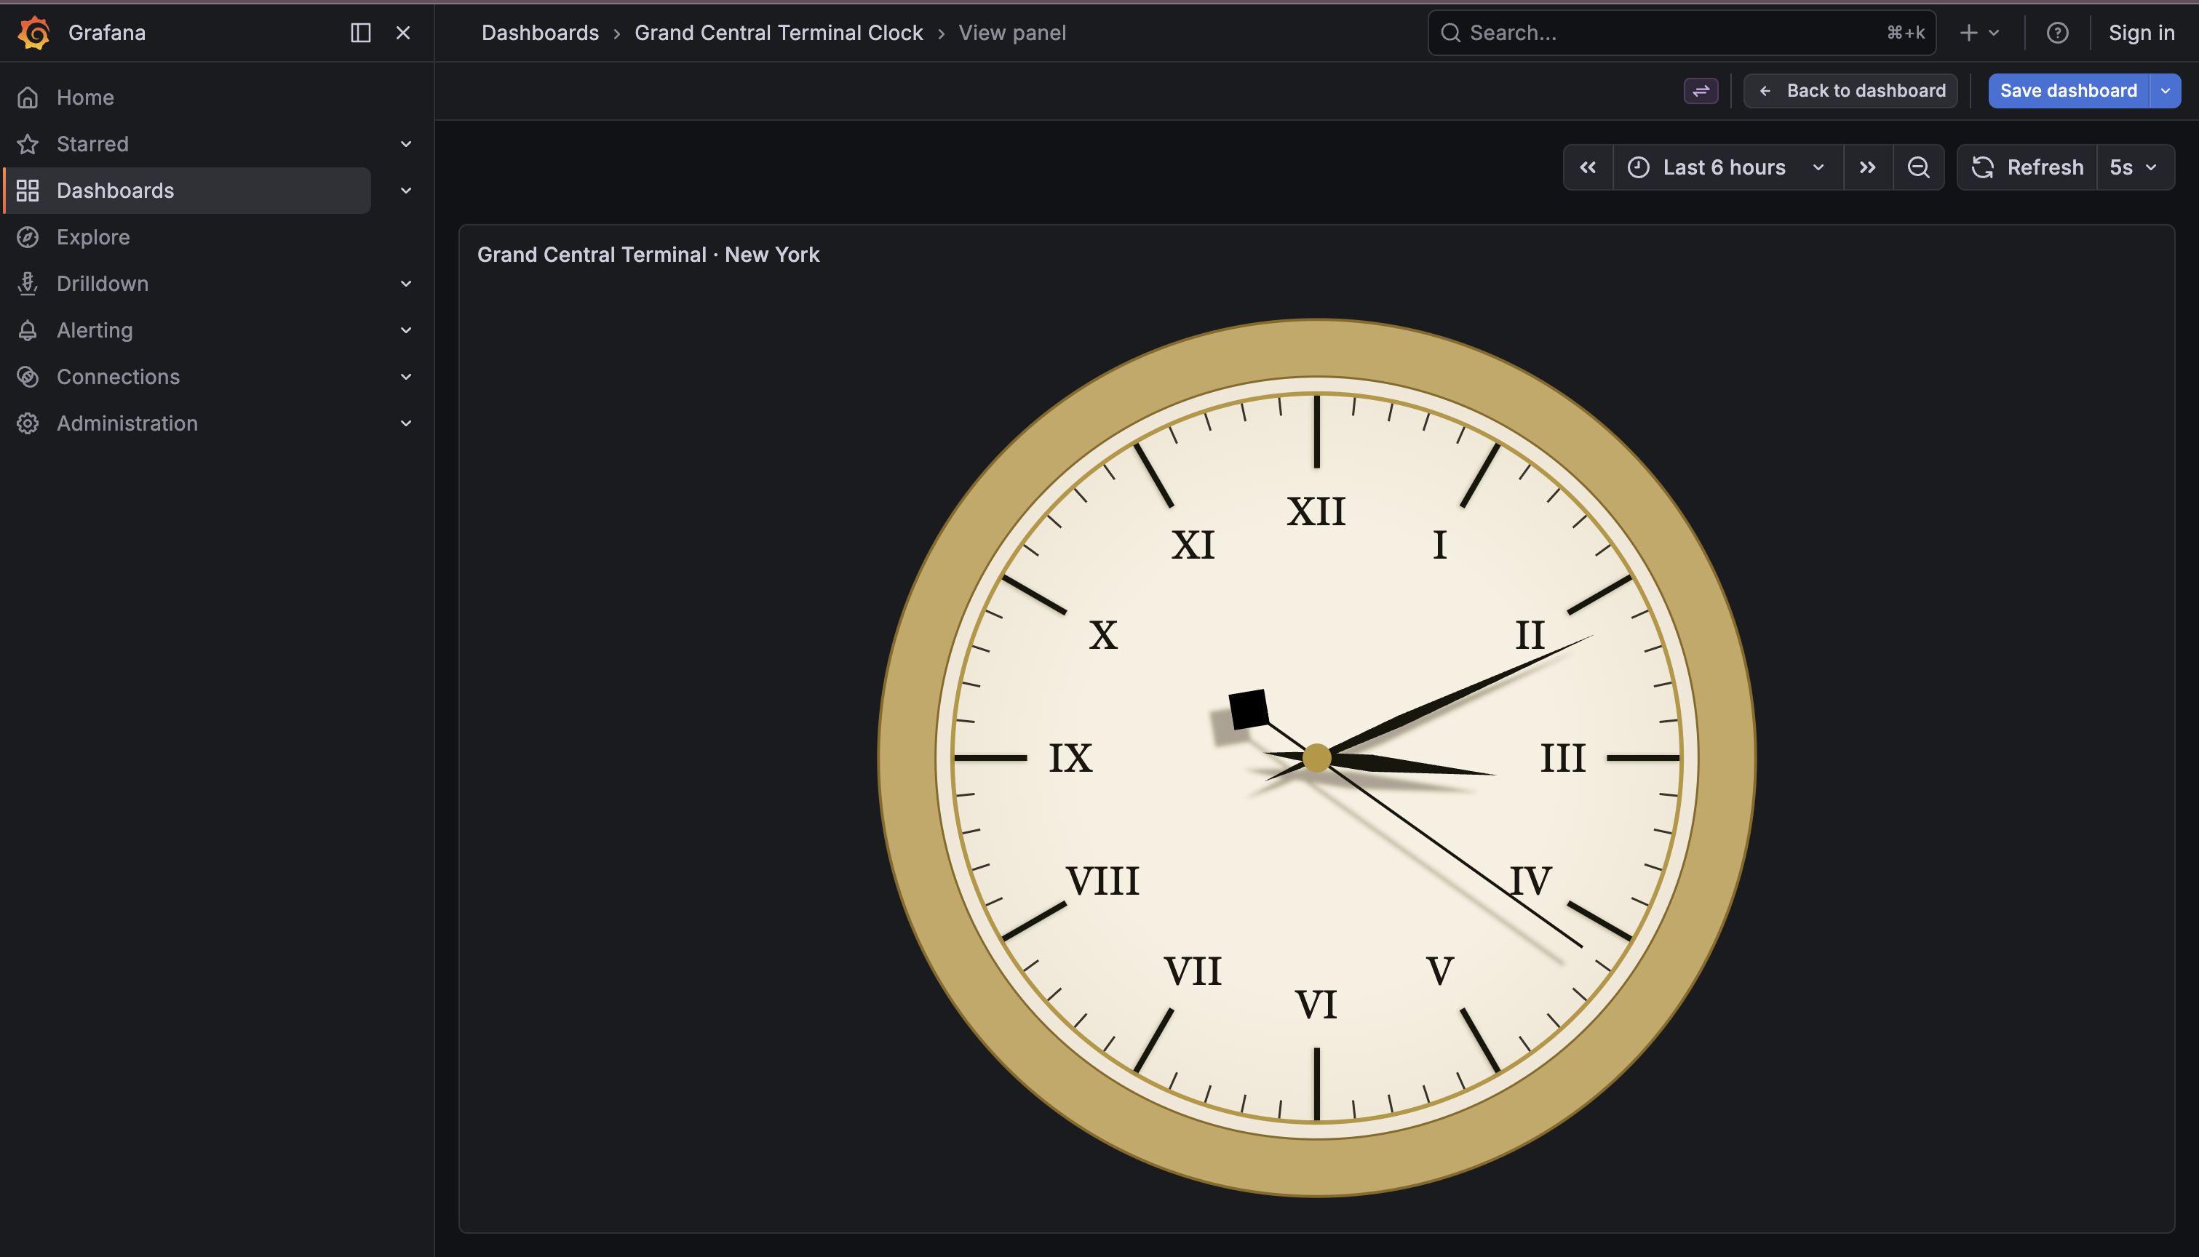Click the Grafana logo icon
Image resolution: width=2199 pixels, height=1257 pixels.
[x=33, y=33]
